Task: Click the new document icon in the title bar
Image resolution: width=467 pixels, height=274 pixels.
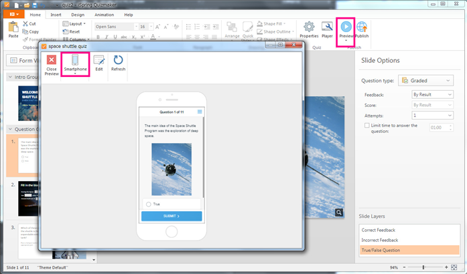Action: coord(17,5)
